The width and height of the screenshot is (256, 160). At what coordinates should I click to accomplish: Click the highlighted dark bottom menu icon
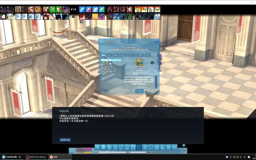point(139,147)
